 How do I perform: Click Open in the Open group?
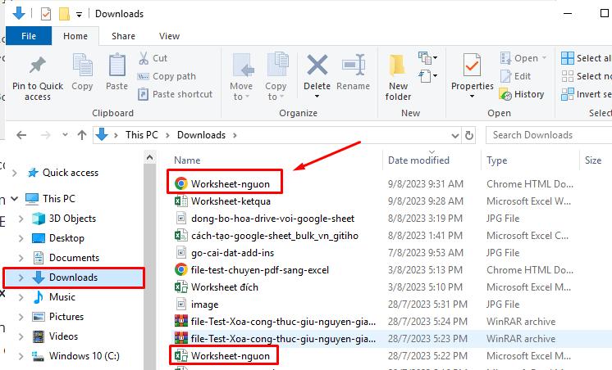(x=523, y=58)
